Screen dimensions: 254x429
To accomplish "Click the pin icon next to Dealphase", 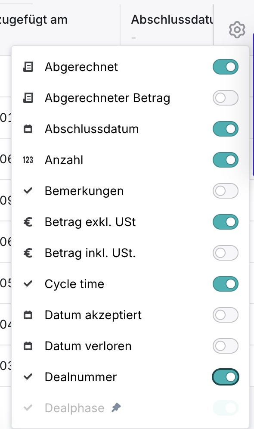I will click(x=116, y=407).
